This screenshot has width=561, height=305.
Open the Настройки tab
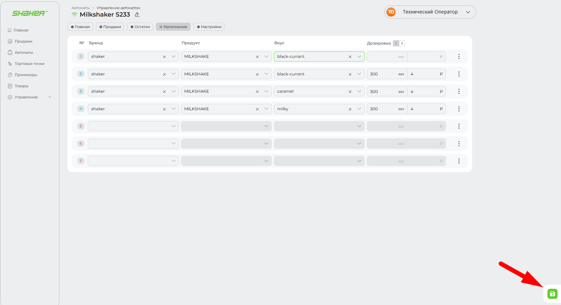click(x=209, y=27)
